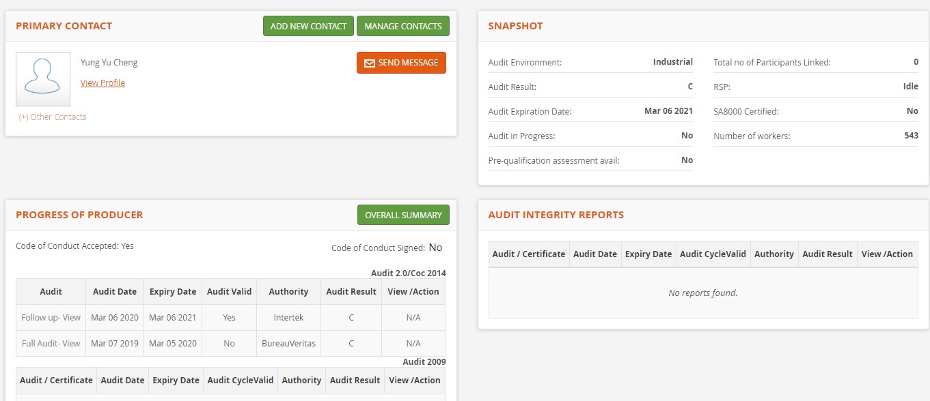
Task: Click the Send Message button label
Action: point(408,63)
